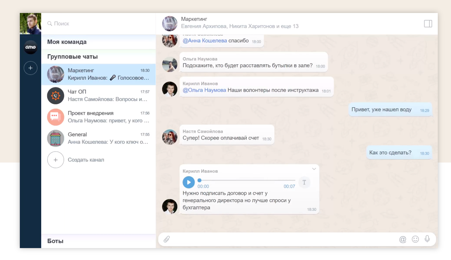451x260 pixels.
Task: Click the @Ольга Наумова mention link
Action: 204,90
